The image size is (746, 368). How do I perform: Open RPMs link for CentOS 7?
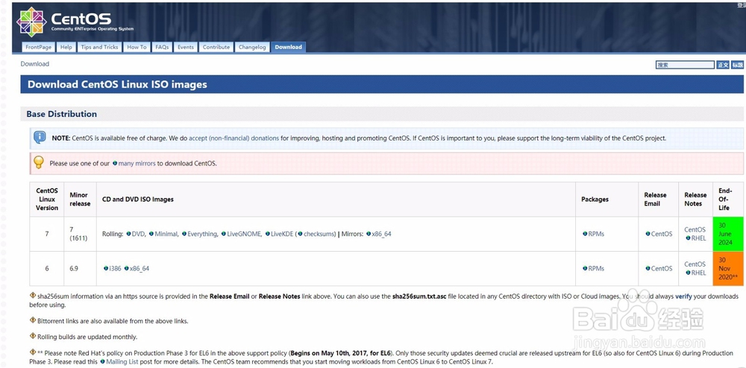(596, 234)
